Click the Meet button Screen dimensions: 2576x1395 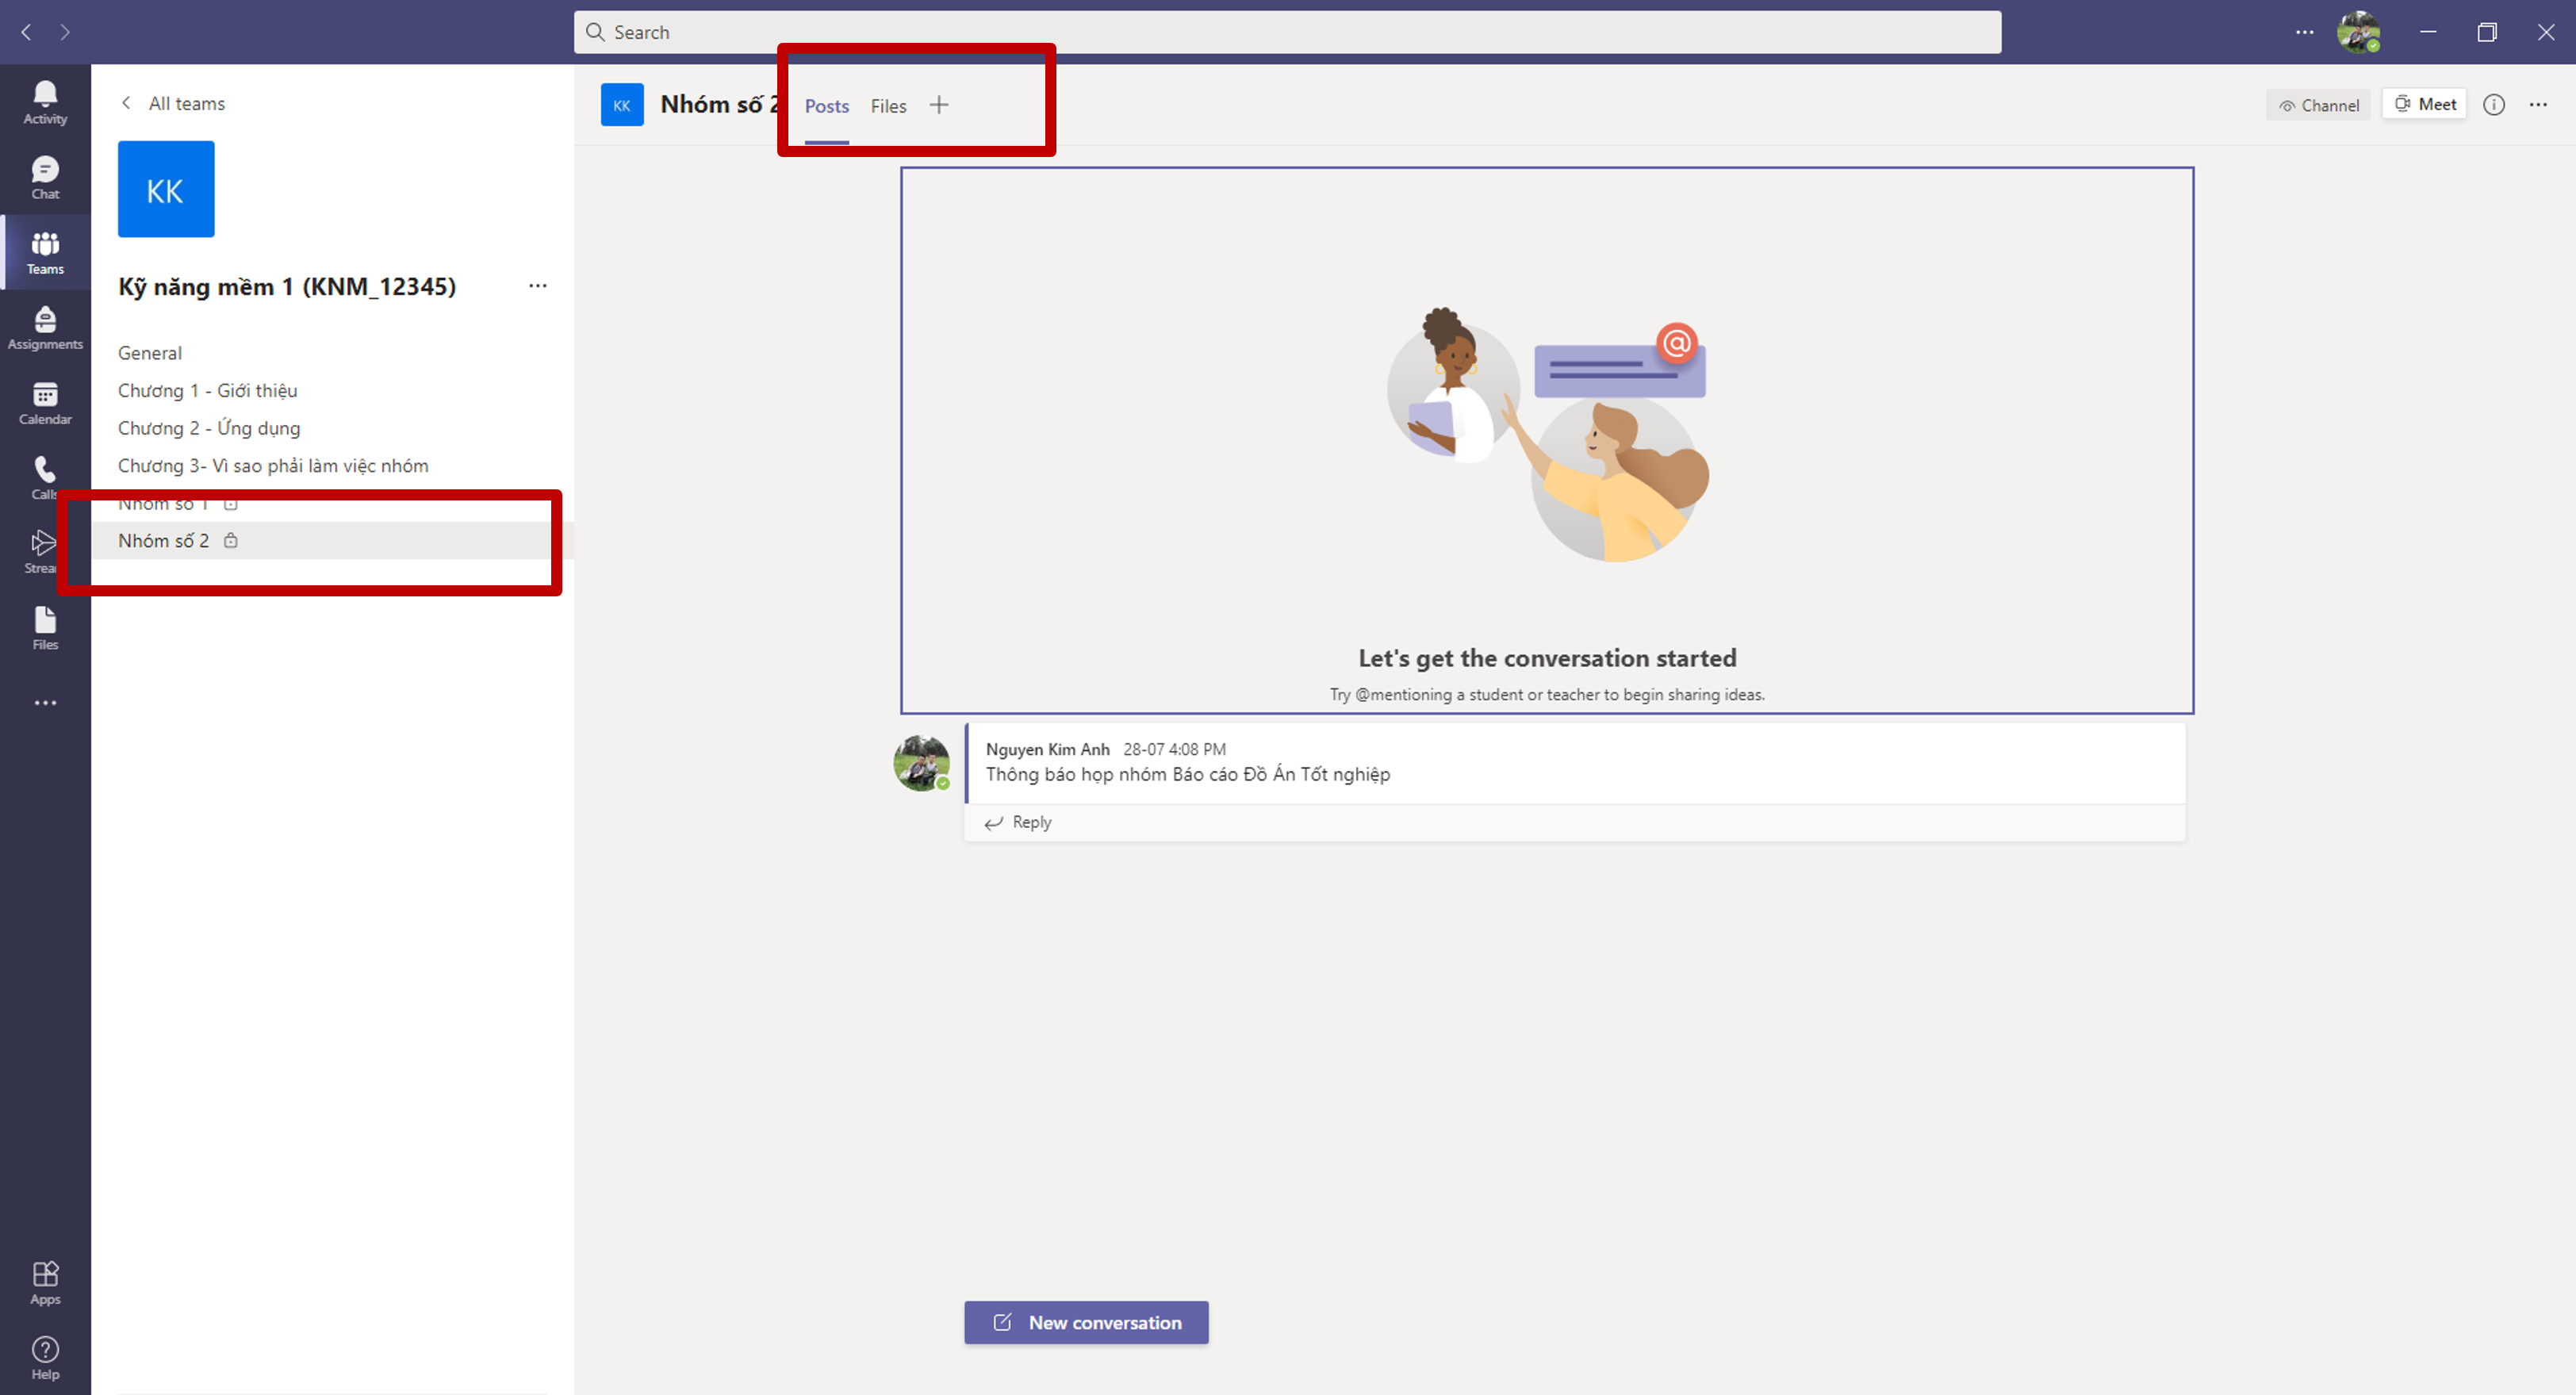2425,104
